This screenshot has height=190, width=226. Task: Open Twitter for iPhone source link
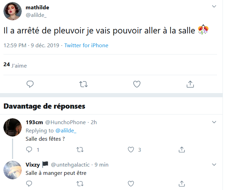pos(86,46)
